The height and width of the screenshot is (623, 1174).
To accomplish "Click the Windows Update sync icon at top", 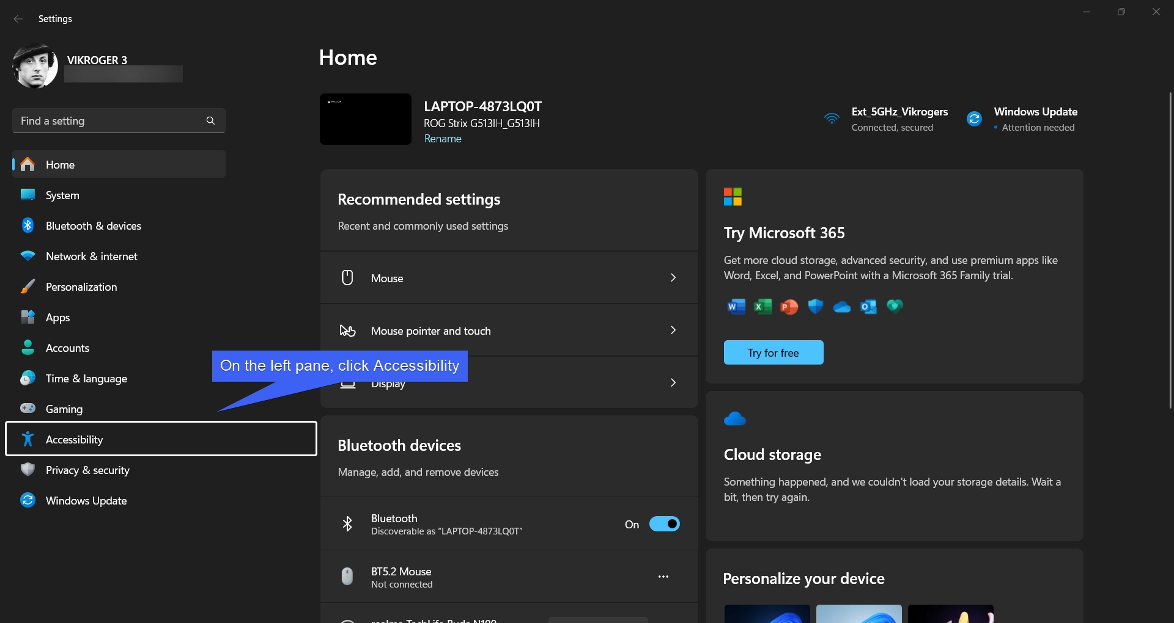I will [974, 118].
